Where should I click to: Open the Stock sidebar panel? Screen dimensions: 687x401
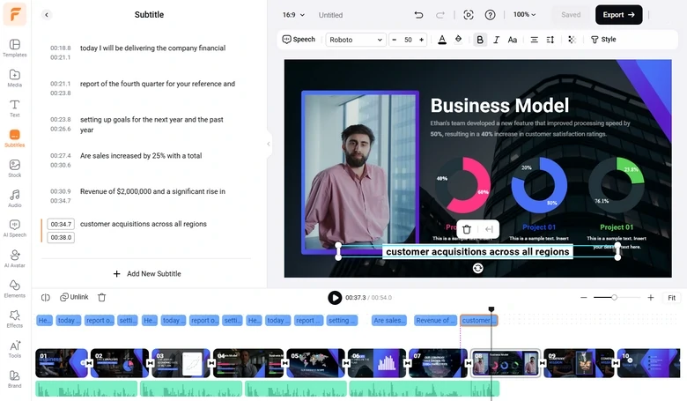14,168
